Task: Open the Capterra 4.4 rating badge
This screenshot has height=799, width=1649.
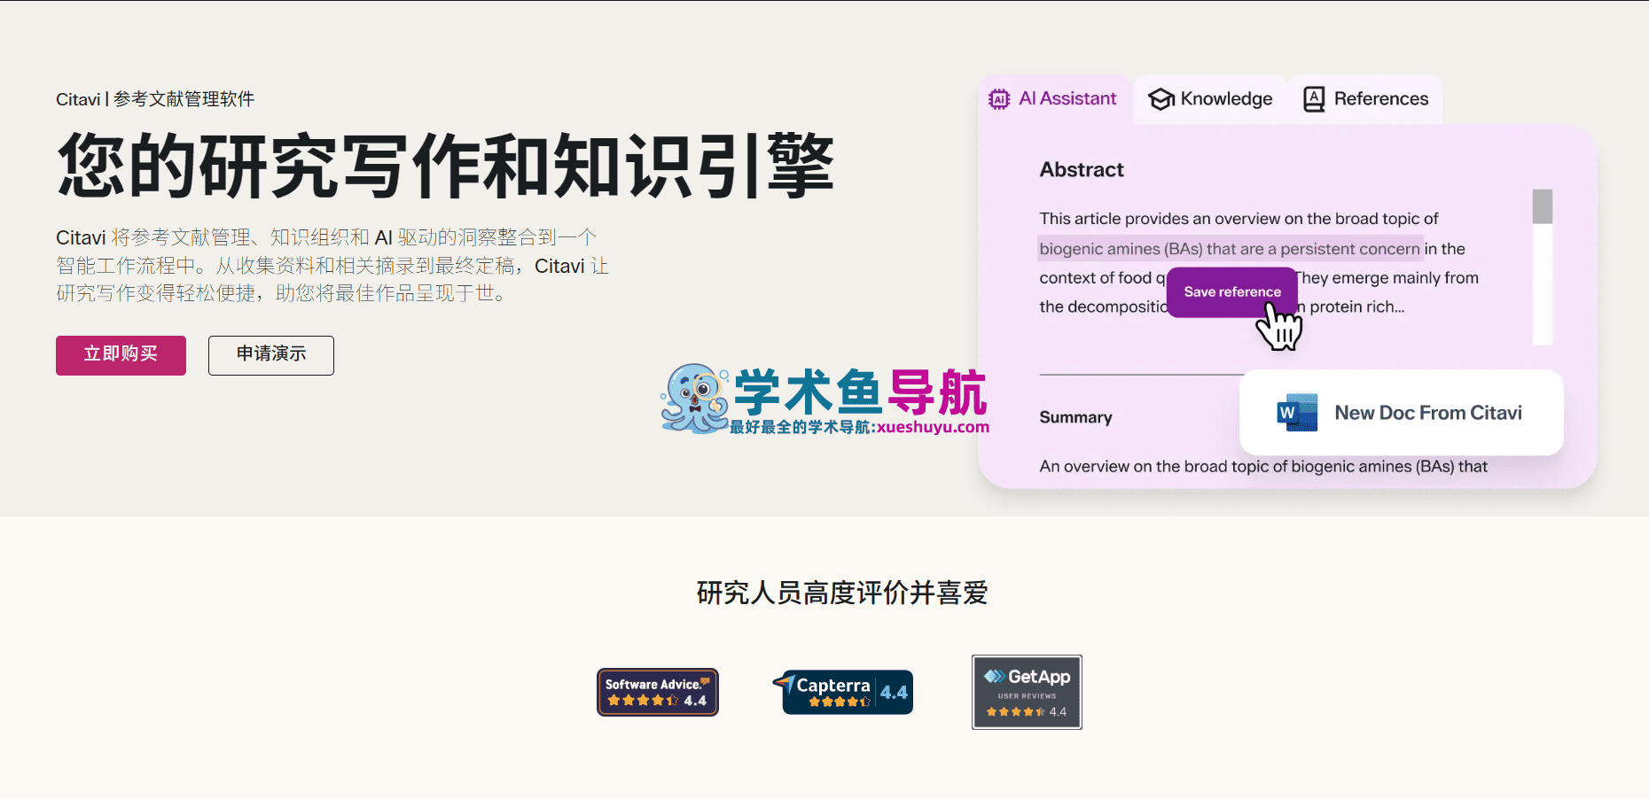Action: (843, 692)
